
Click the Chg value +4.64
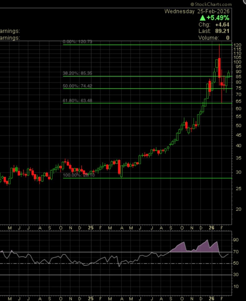(x=222, y=25)
